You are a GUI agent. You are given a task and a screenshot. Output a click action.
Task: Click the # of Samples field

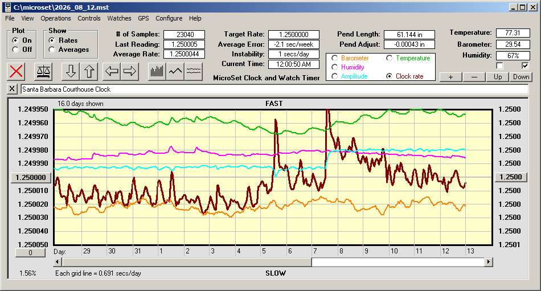[185, 35]
